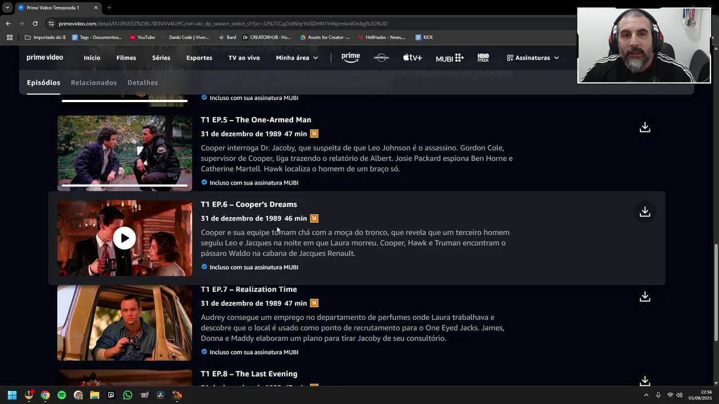The image size is (719, 404).
Task: Expand the Minha área menu
Action: pyautogui.click(x=297, y=58)
